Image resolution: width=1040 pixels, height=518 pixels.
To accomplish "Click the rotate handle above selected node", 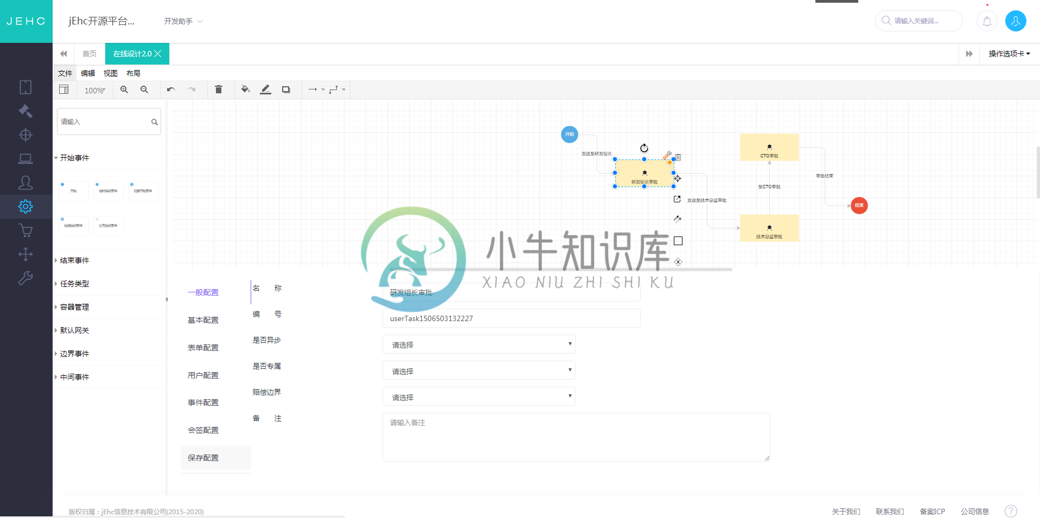I will point(644,148).
